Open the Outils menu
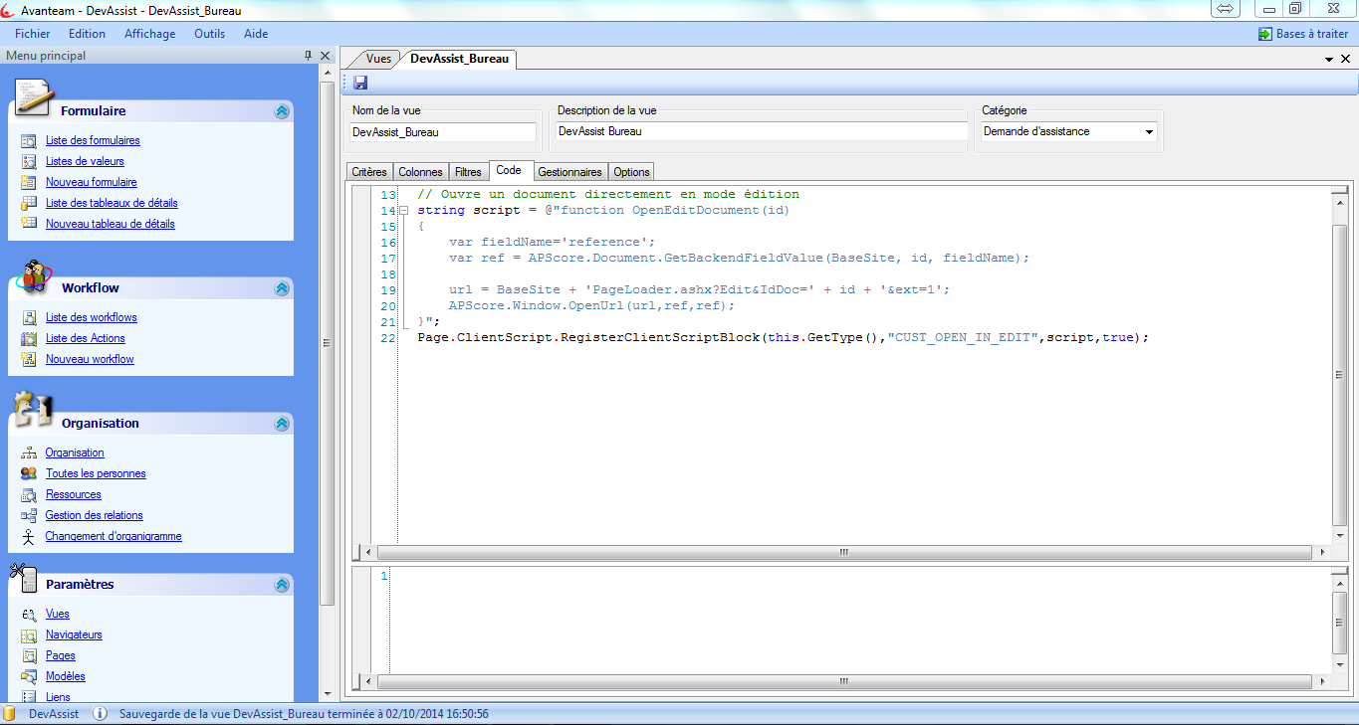 click(209, 33)
